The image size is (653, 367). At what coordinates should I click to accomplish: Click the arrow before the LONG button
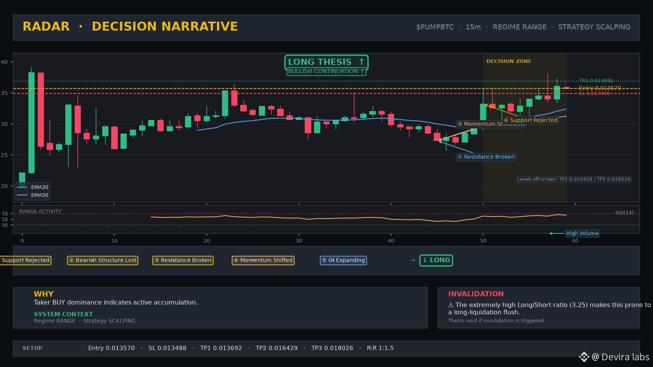tap(412, 260)
